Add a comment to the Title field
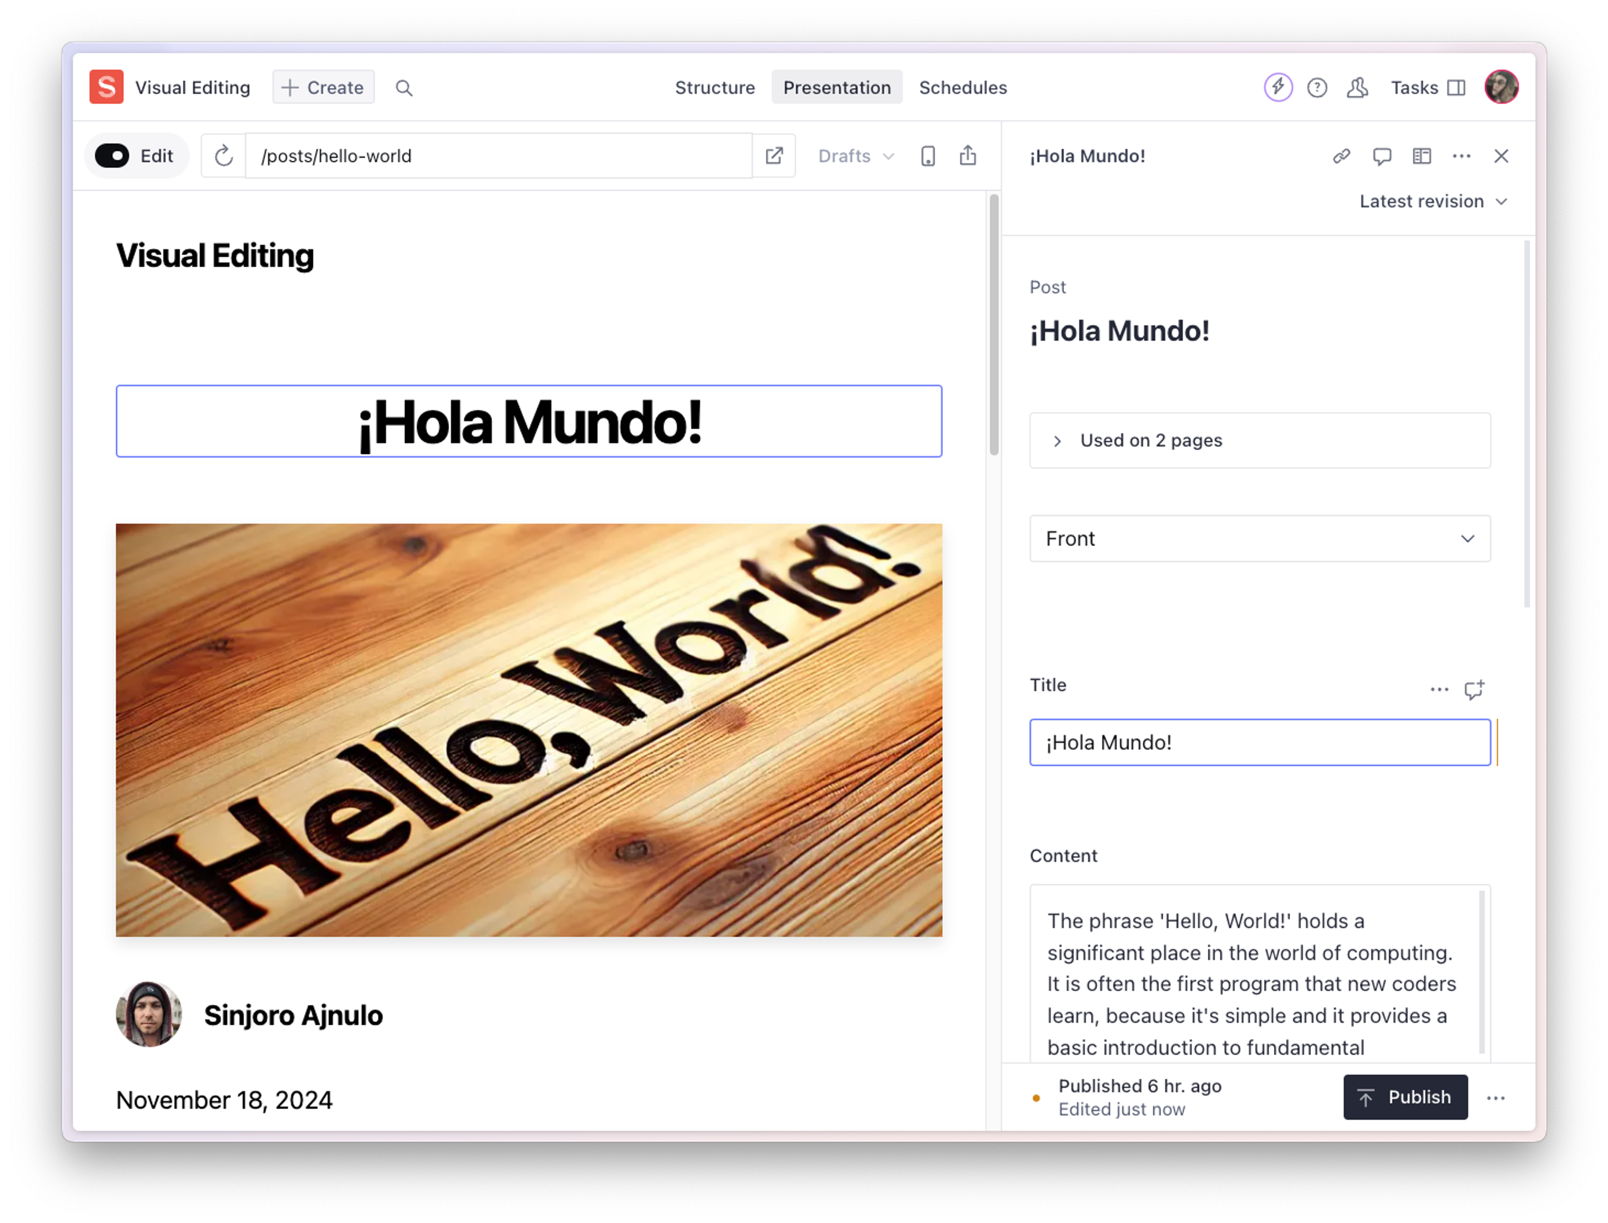1608x1223 pixels. click(1474, 690)
